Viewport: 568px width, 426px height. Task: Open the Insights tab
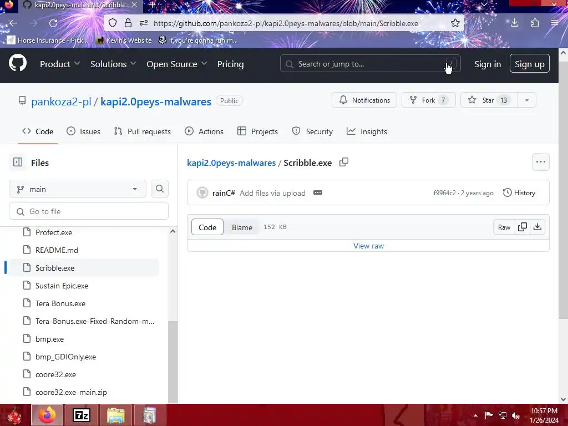pos(367,131)
